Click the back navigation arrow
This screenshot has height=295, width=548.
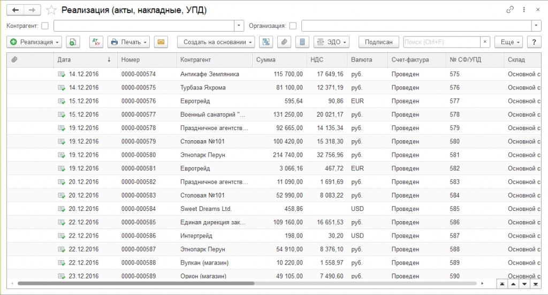click(x=16, y=10)
